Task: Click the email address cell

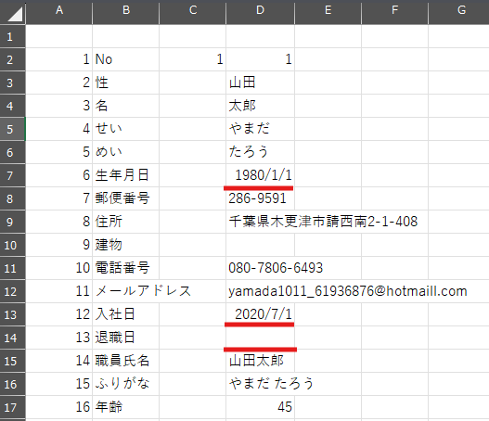Action: [348, 291]
